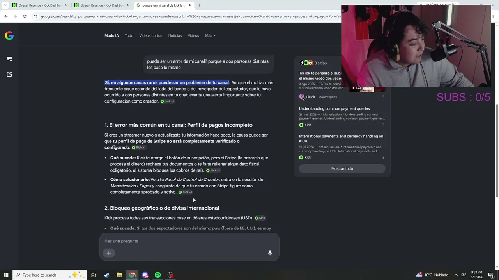Expand the 'Más' search filter dropdown
The height and width of the screenshot is (280, 499).
(x=210, y=35)
